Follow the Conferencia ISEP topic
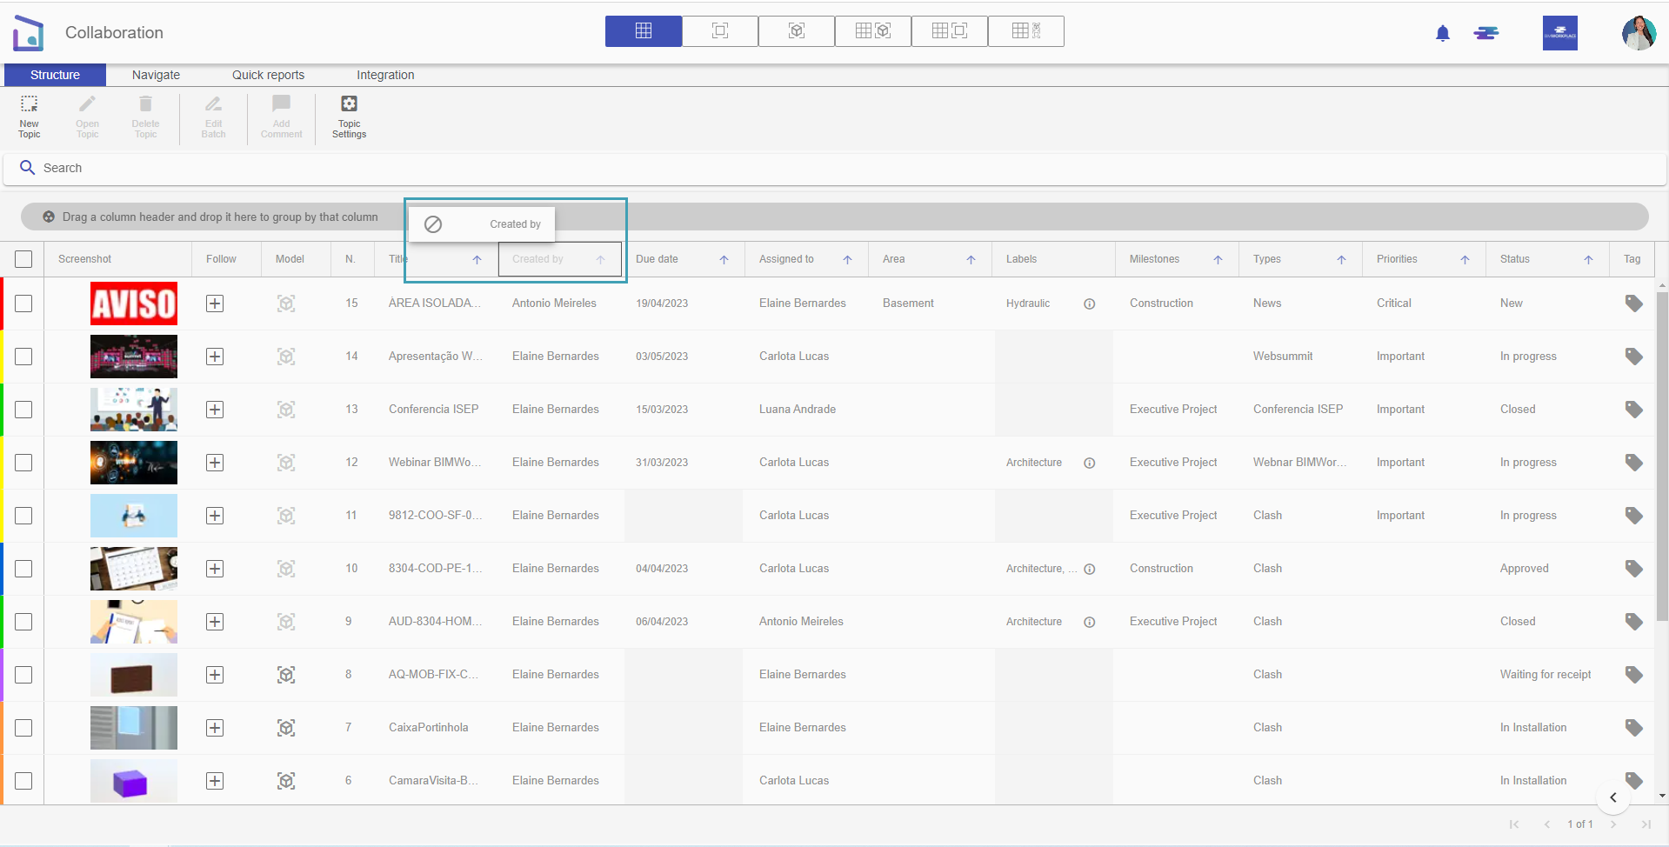The image size is (1669, 847). pos(215,410)
